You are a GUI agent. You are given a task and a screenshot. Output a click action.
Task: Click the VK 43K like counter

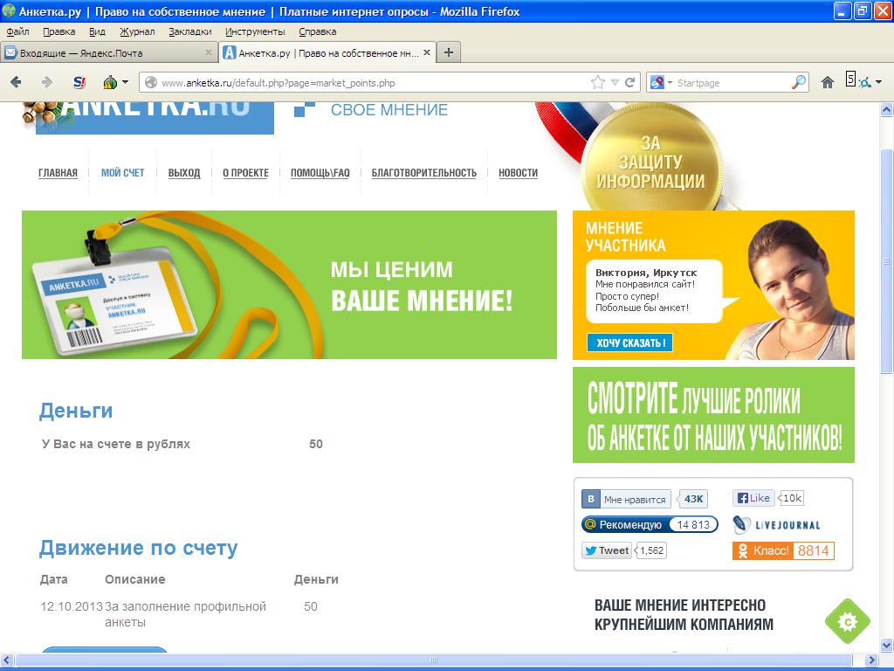(693, 499)
